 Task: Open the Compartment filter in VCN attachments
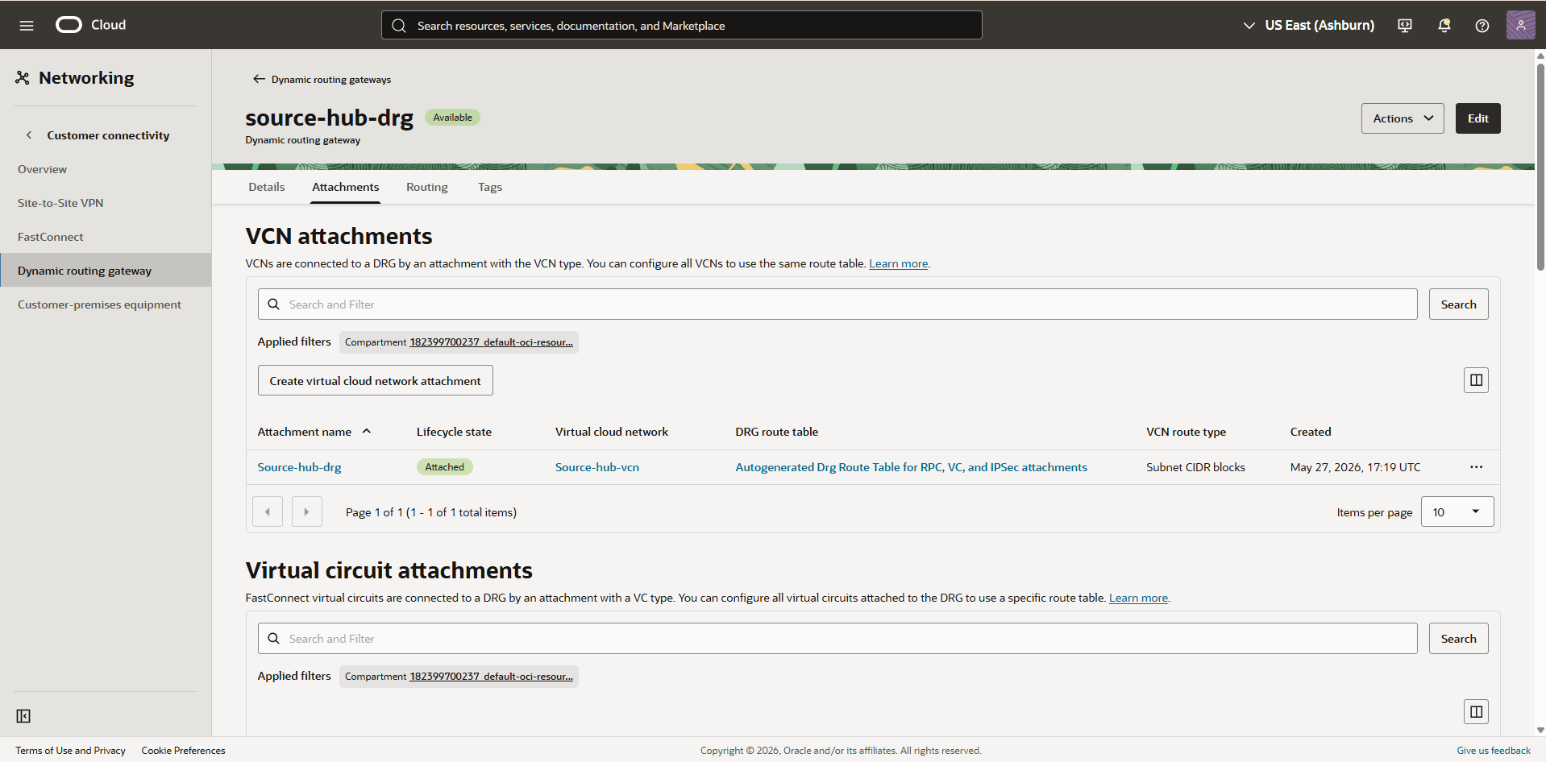pos(459,342)
